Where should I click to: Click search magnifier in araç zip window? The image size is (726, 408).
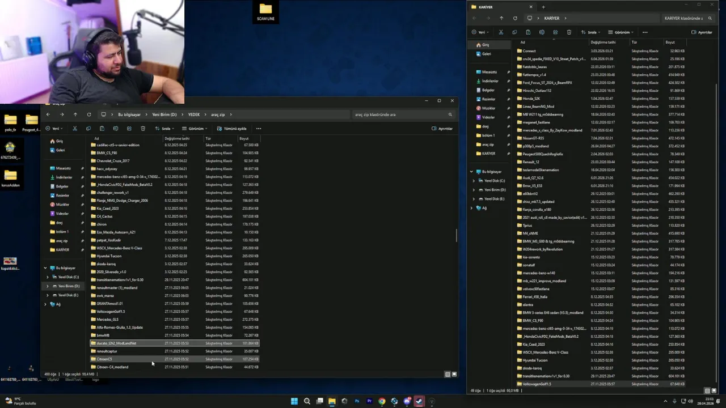450,114
